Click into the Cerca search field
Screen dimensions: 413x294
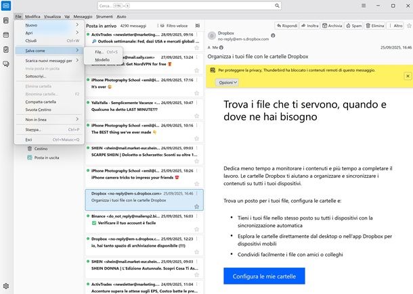pos(189,5)
